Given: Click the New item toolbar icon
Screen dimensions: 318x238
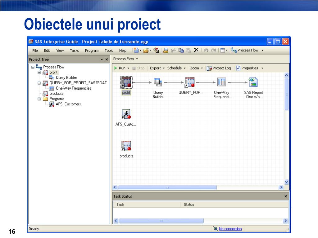Looking at the screenshot, I should (x=136, y=50).
